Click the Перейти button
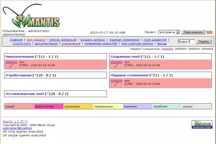Screen dimensions: 216x144 coord(204,42)
